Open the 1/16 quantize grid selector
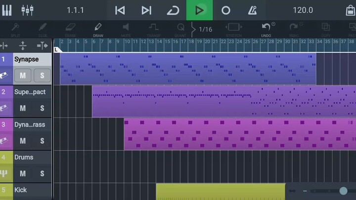The height and width of the screenshot is (200, 356). point(205,29)
